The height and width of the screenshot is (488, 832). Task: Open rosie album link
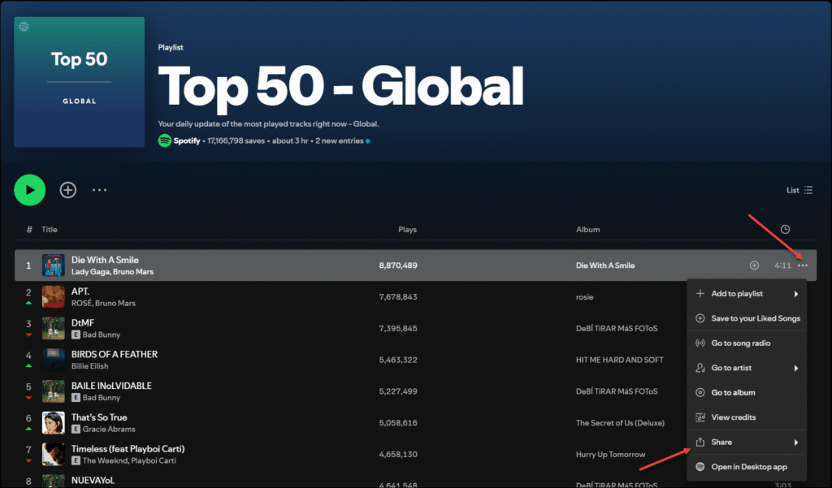pyautogui.click(x=585, y=297)
